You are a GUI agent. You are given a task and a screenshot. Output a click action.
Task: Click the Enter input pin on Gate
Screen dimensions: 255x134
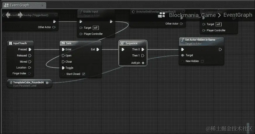click(x=63, y=49)
